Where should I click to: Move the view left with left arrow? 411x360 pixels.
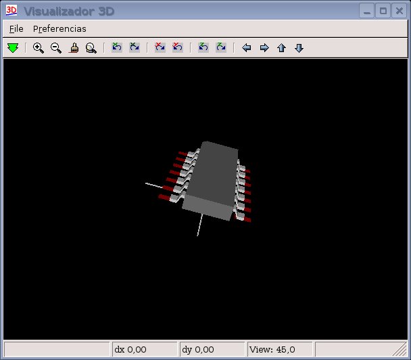point(247,48)
